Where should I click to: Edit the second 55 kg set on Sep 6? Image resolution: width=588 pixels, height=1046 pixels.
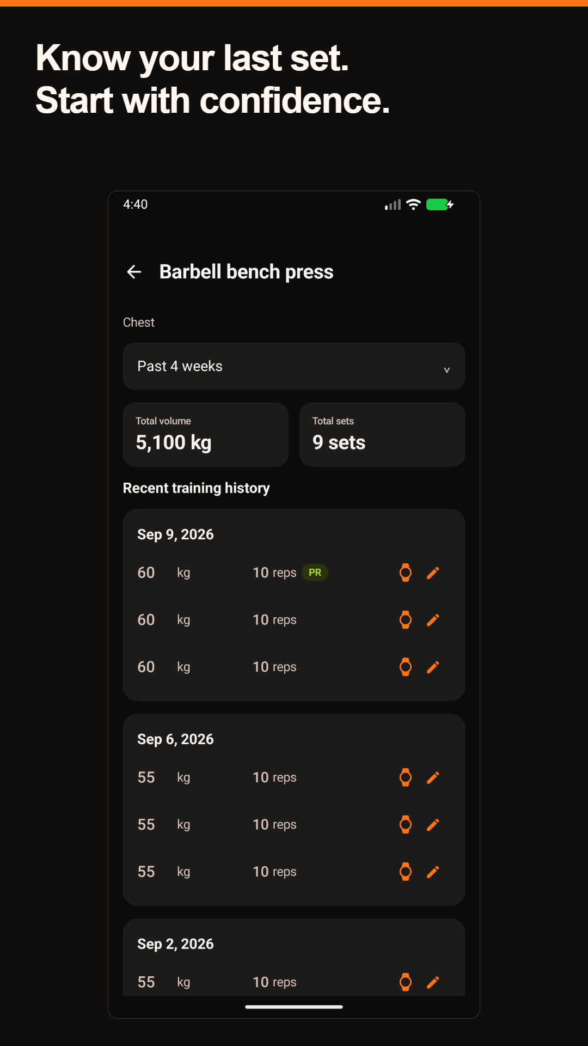point(433,825)
